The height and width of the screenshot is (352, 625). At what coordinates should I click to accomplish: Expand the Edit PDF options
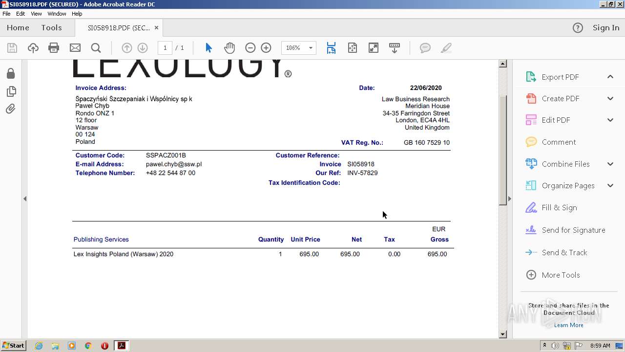(x=610, y=120)
